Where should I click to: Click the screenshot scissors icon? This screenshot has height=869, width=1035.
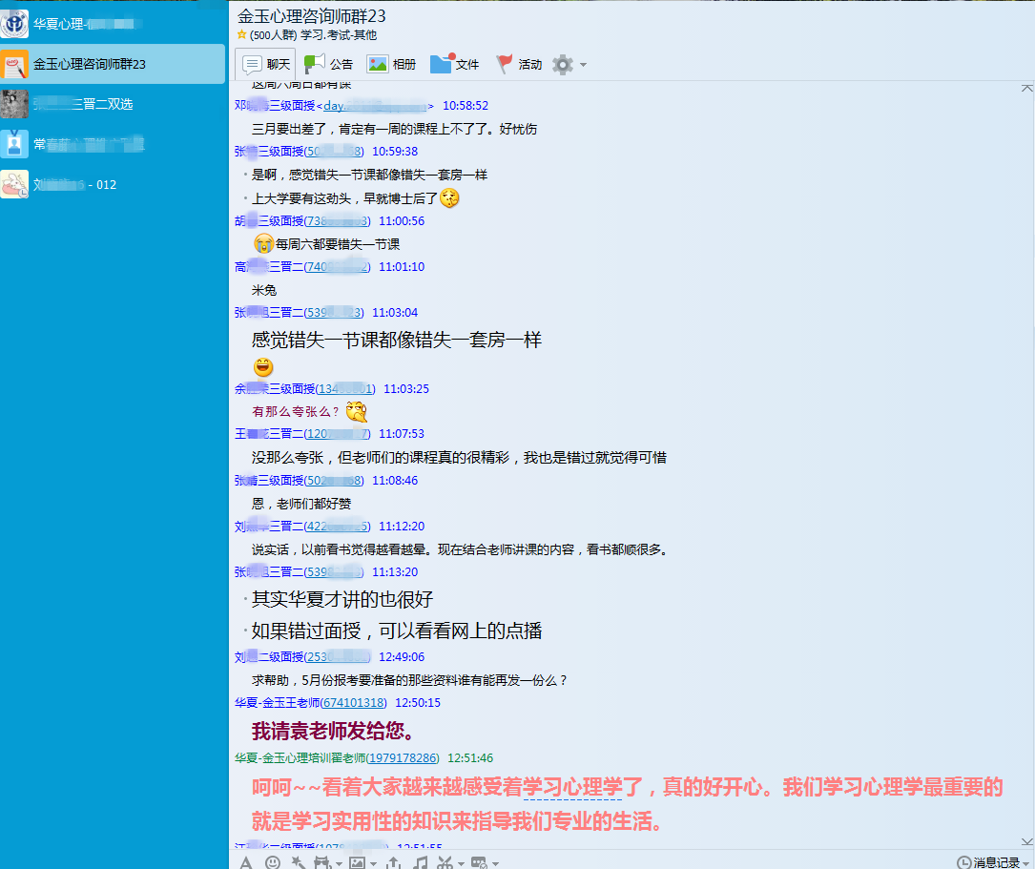(445, 862)
